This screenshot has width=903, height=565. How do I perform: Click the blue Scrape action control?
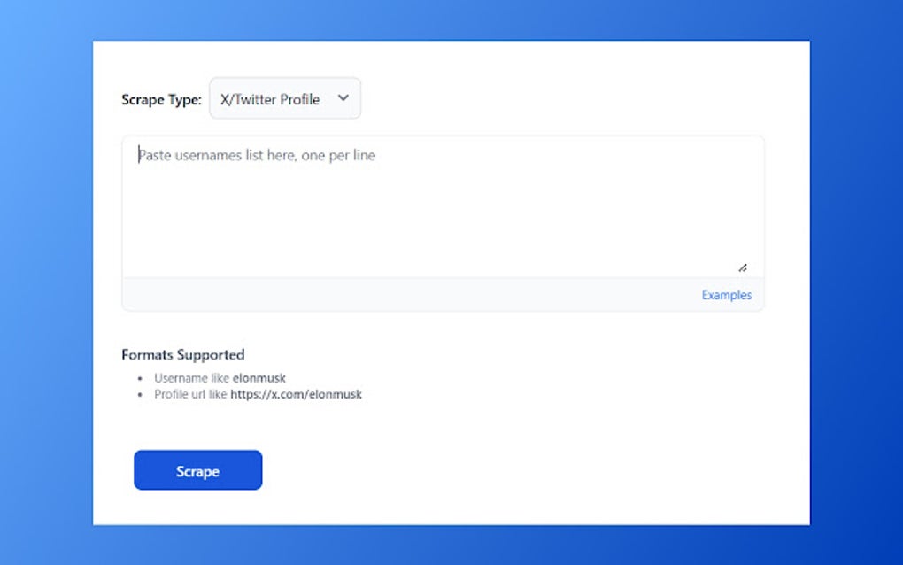pyautogui.click(x=197, y=470)
